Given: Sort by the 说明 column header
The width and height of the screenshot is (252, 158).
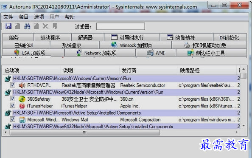Looking at the screenshot, I should pyautogui.click(x=90, y=71).
